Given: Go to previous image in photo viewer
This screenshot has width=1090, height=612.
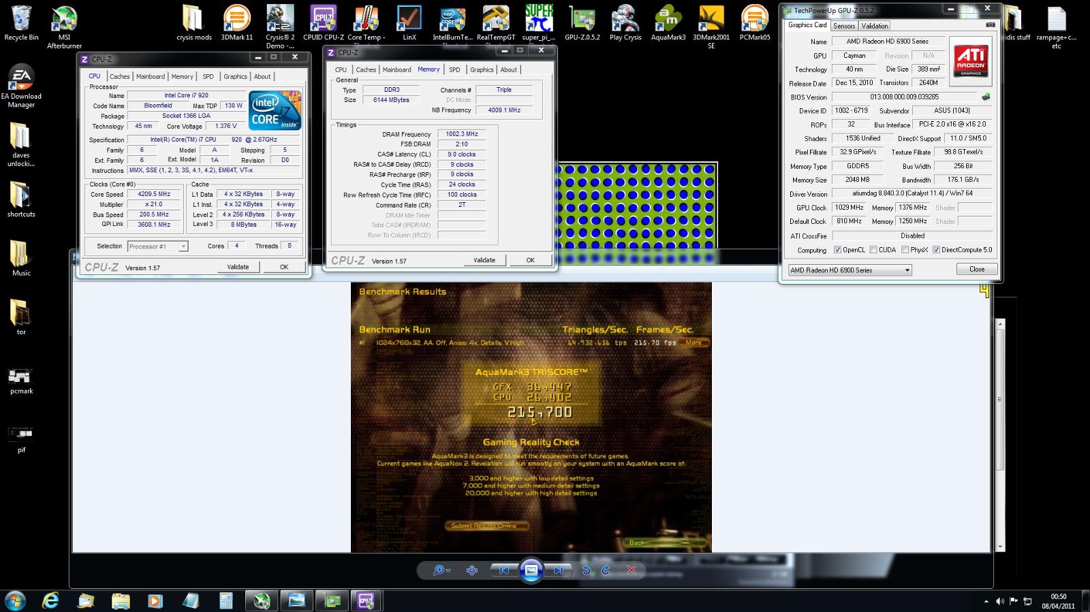Looking at the screenshot, I should coord(503,570).
